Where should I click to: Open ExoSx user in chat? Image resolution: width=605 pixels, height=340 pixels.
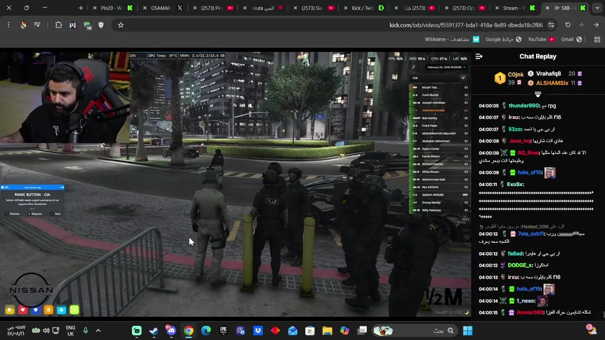[x=515, y=185]
